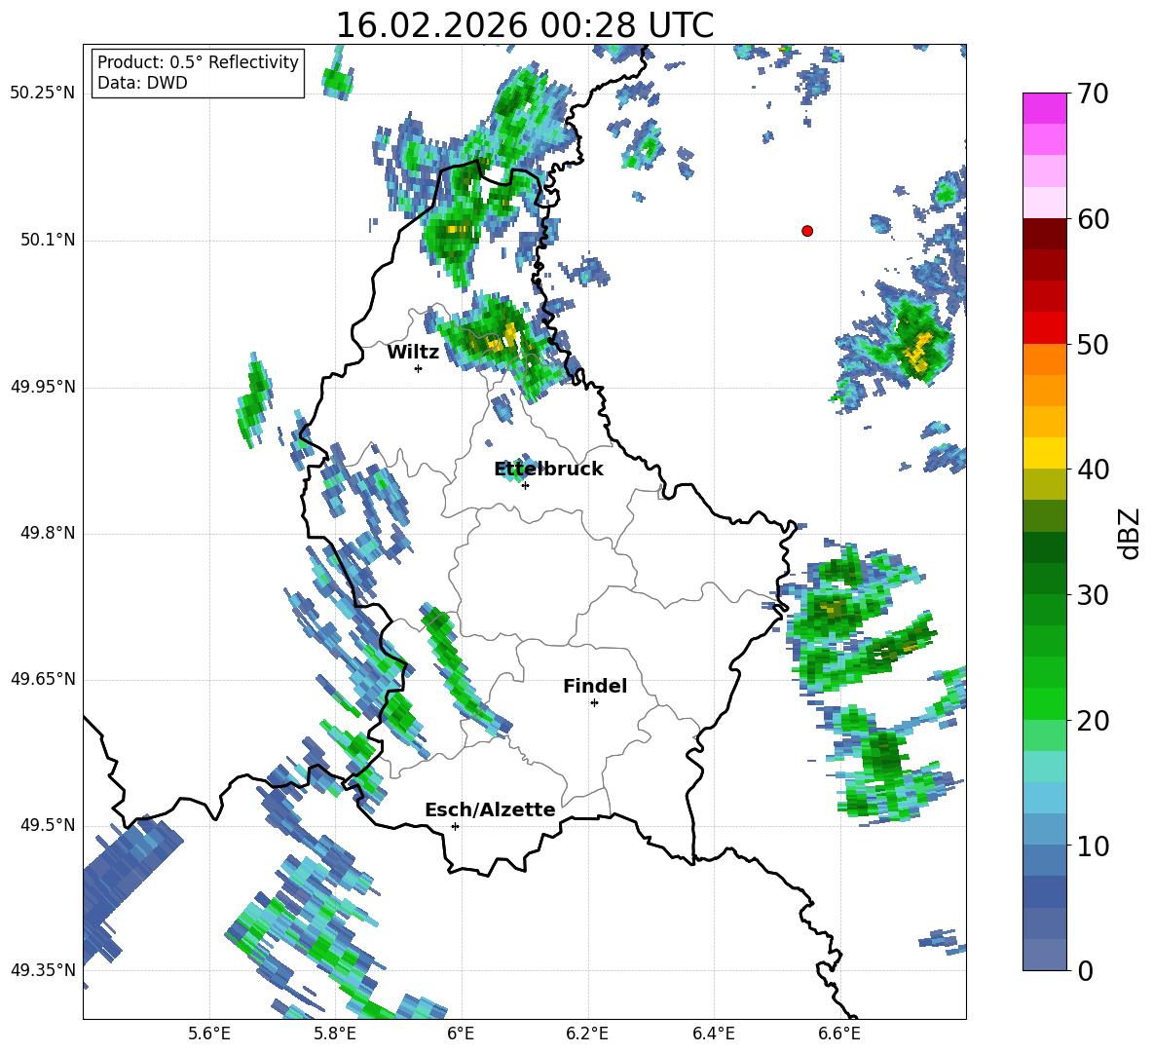Viewport: 1153px width, 1053px height.
Task: Pick the dark red colorbar segment
Action: point(1044,234)
